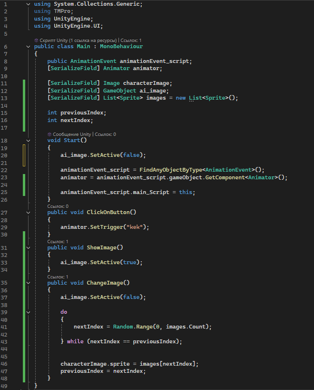
Task: Collapse the Main class definition
Action: [29, 47]
